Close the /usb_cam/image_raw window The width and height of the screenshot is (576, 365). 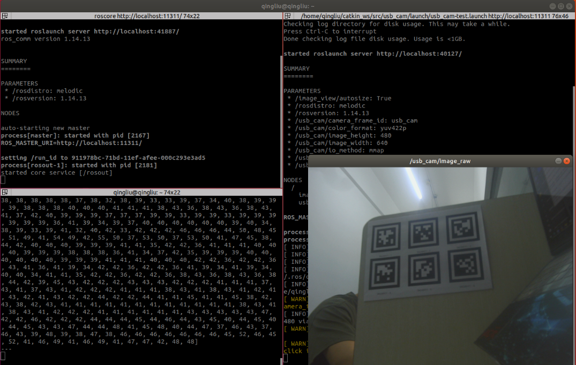tap(567, 161)
